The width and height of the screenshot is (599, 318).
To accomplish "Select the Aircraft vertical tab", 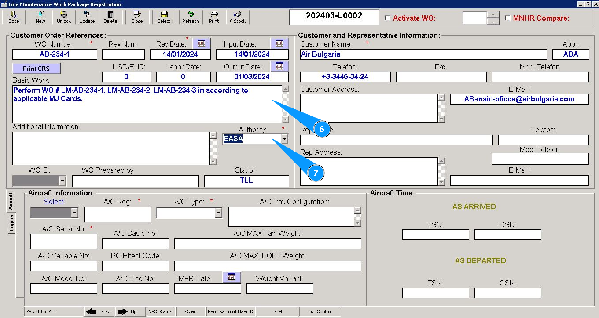I will pyautogui.click(x=11, y=201).
